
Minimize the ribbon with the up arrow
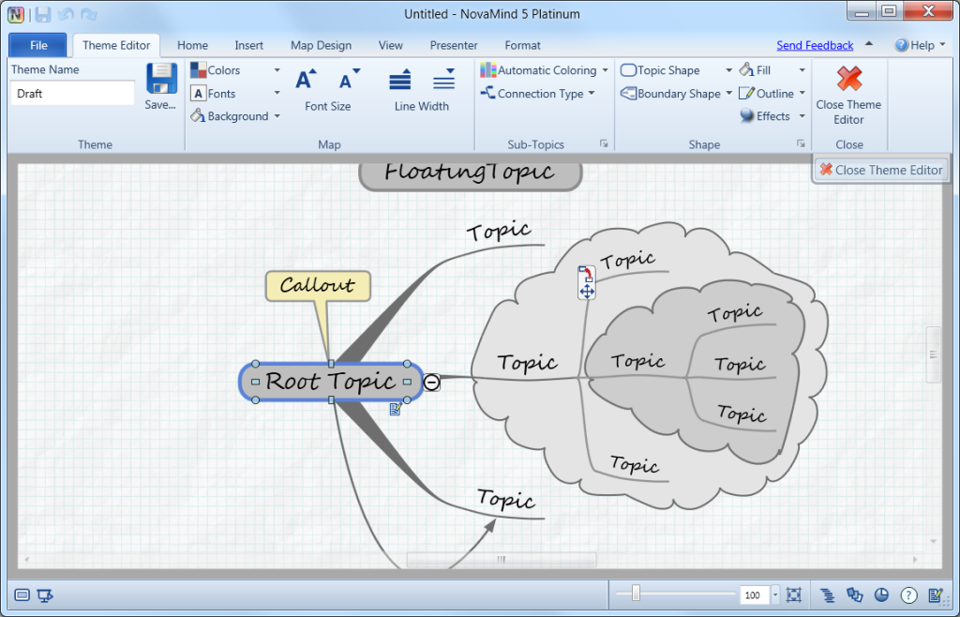[869, 45]
